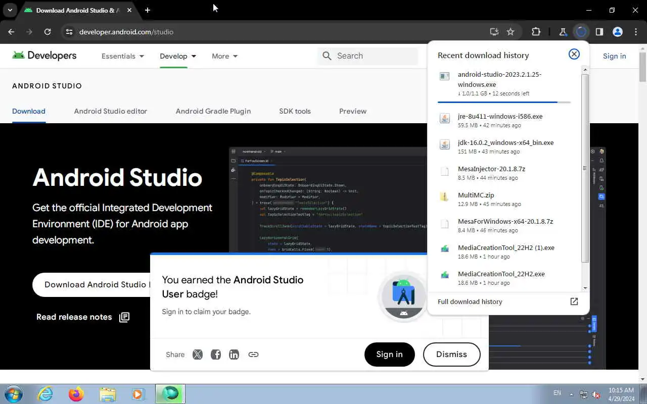Click the download list scrollbar
Viewport: 647px width, 404px height.
585,168
